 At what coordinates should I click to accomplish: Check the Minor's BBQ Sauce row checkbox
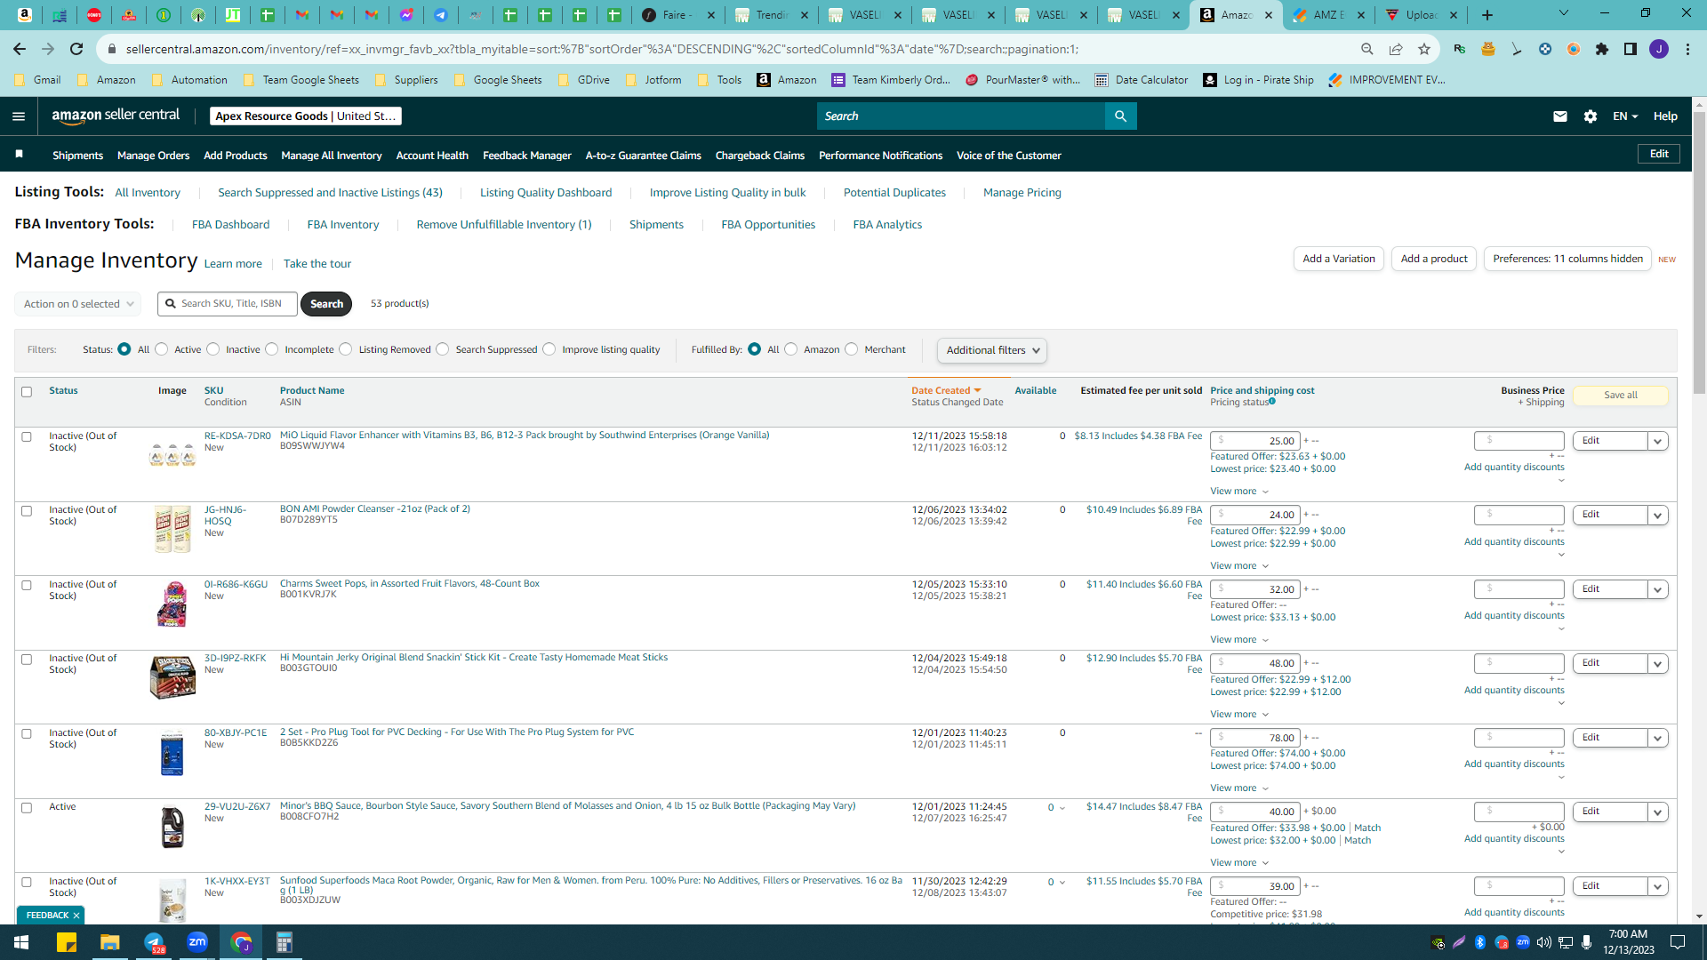27,808
